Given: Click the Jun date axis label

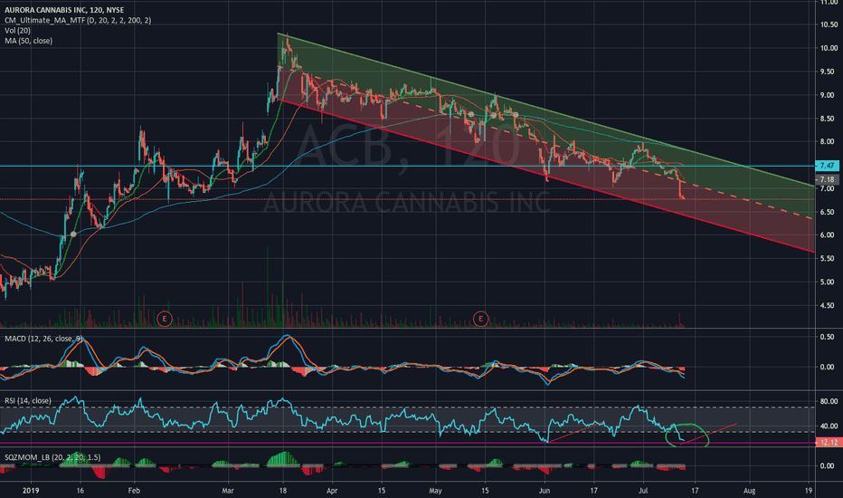Looking at the screenshot, I should coord(545,491).
